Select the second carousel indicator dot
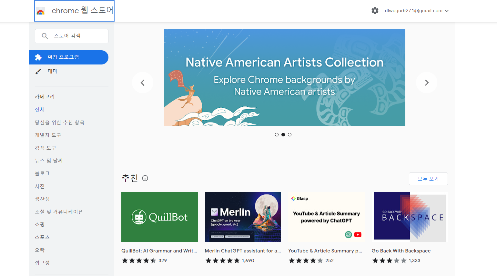The image size is (497, 276). click(283, 135)
